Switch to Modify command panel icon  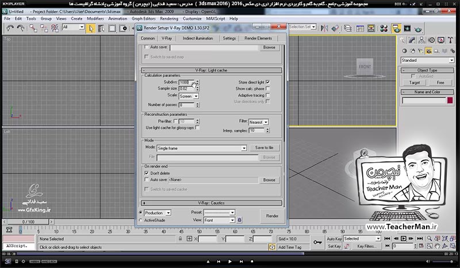[x=412, y=40]
